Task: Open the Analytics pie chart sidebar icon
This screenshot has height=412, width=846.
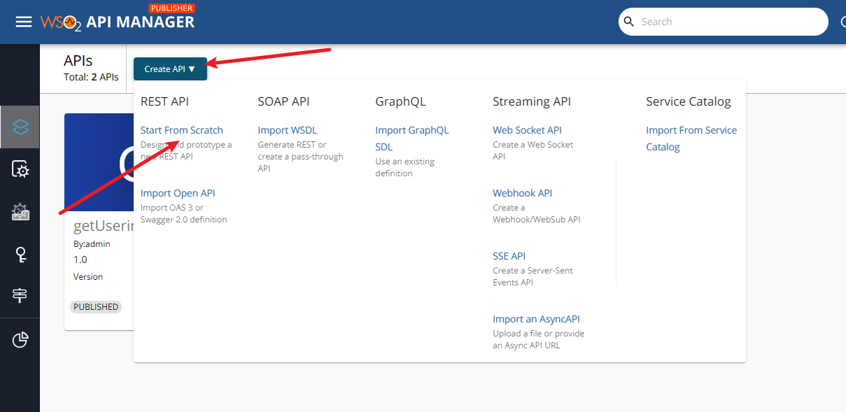Action: pyautogui.click(x=20, y=340)
